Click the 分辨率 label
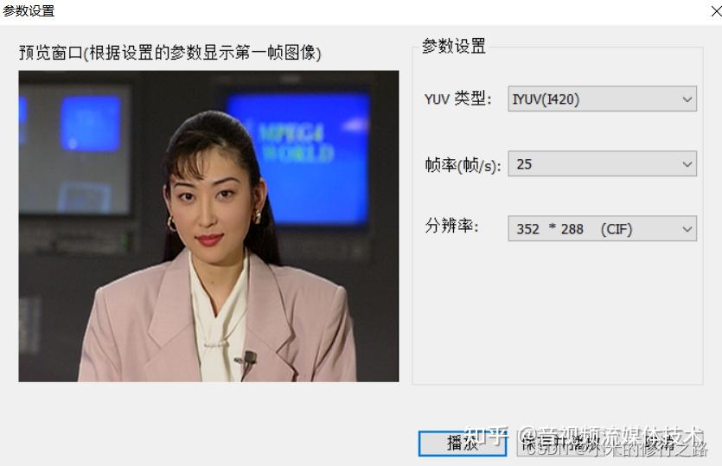Viewport: 722px width, 466px height. [451, 227]
